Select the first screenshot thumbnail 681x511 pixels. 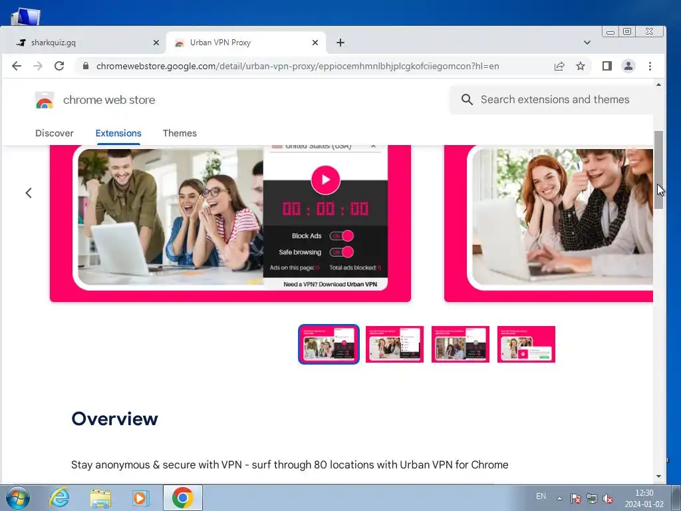click(329, 344)
